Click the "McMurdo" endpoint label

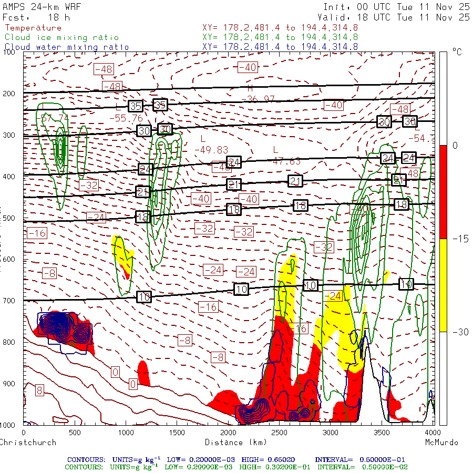click(441, 443)
